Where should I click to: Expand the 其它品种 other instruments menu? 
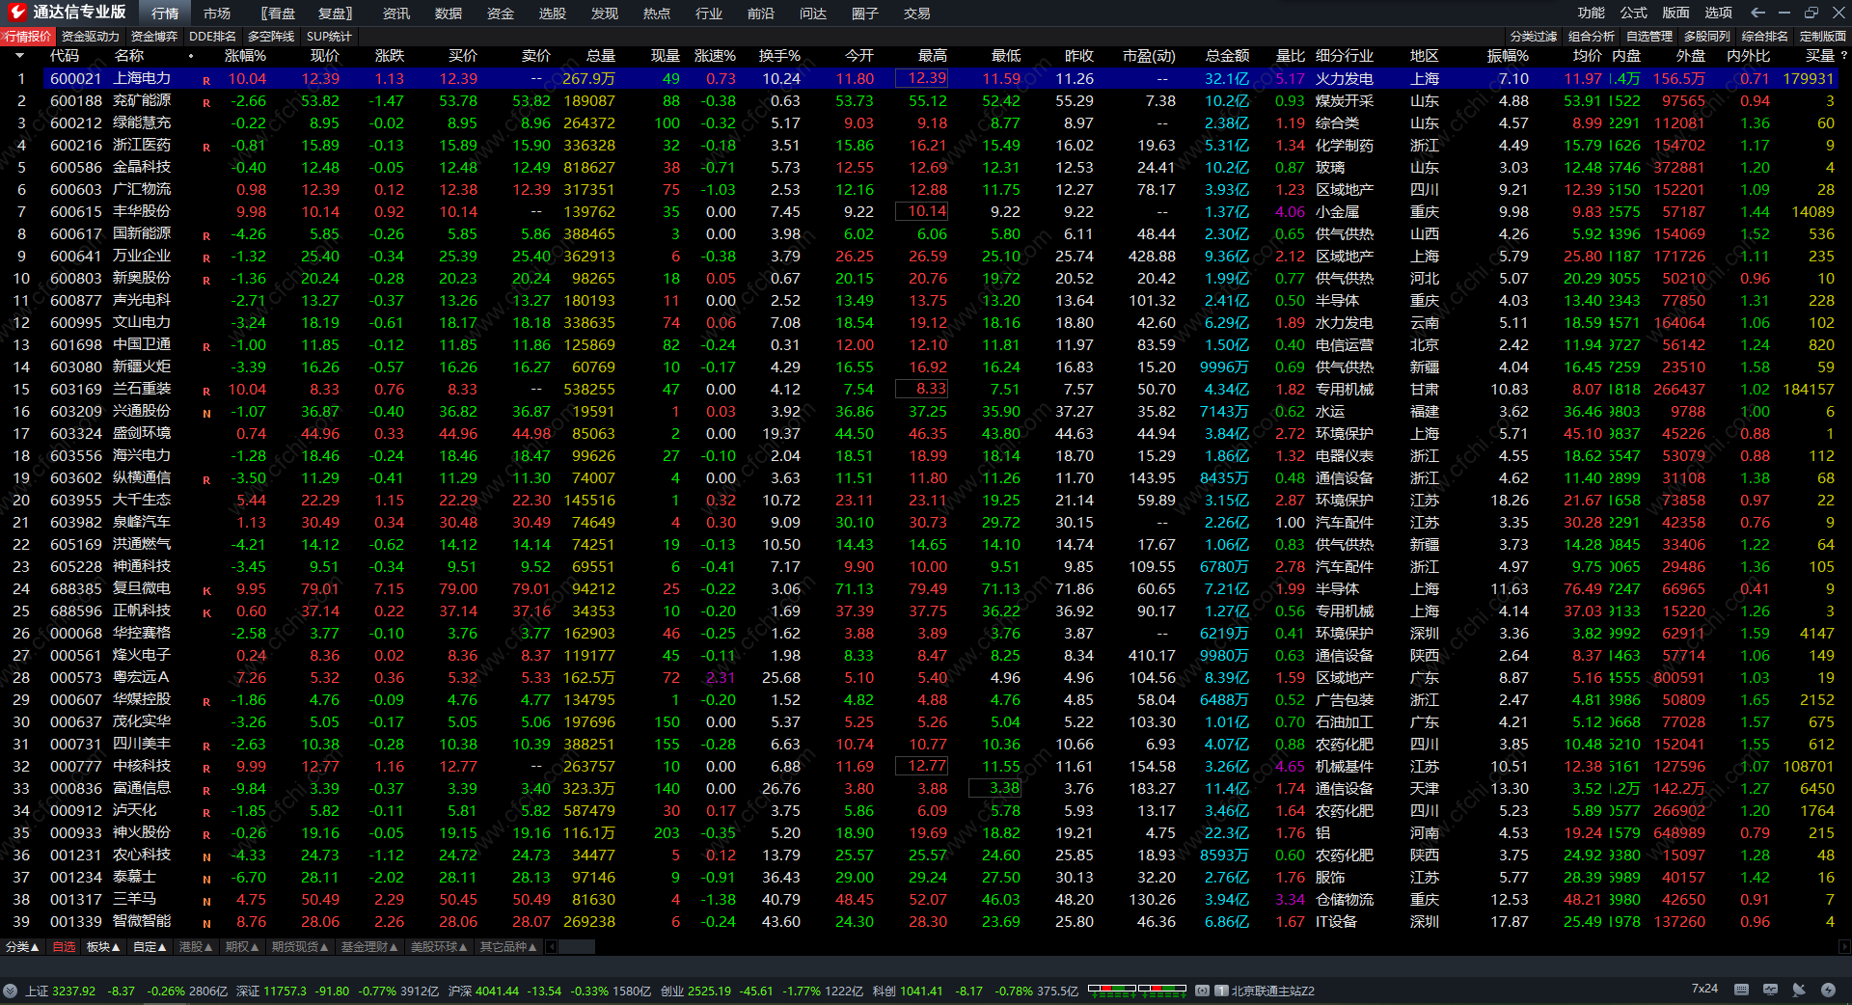508,947
